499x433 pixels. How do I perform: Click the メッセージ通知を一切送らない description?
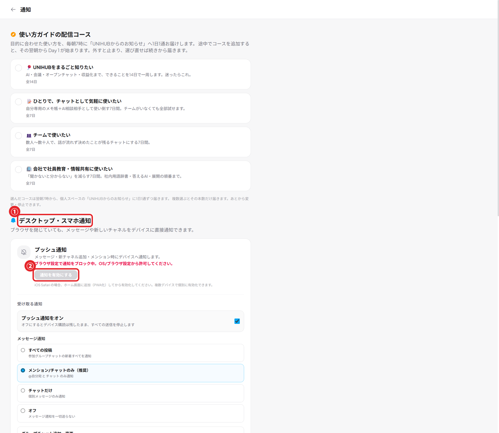pyautogui.click(x=52, y=416)
